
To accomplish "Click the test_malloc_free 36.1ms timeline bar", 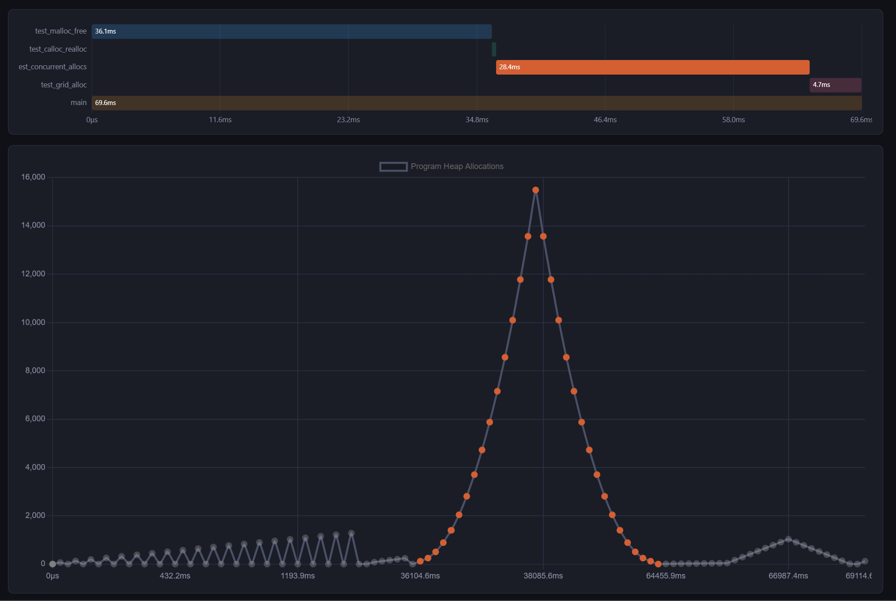I will (292, 31).
